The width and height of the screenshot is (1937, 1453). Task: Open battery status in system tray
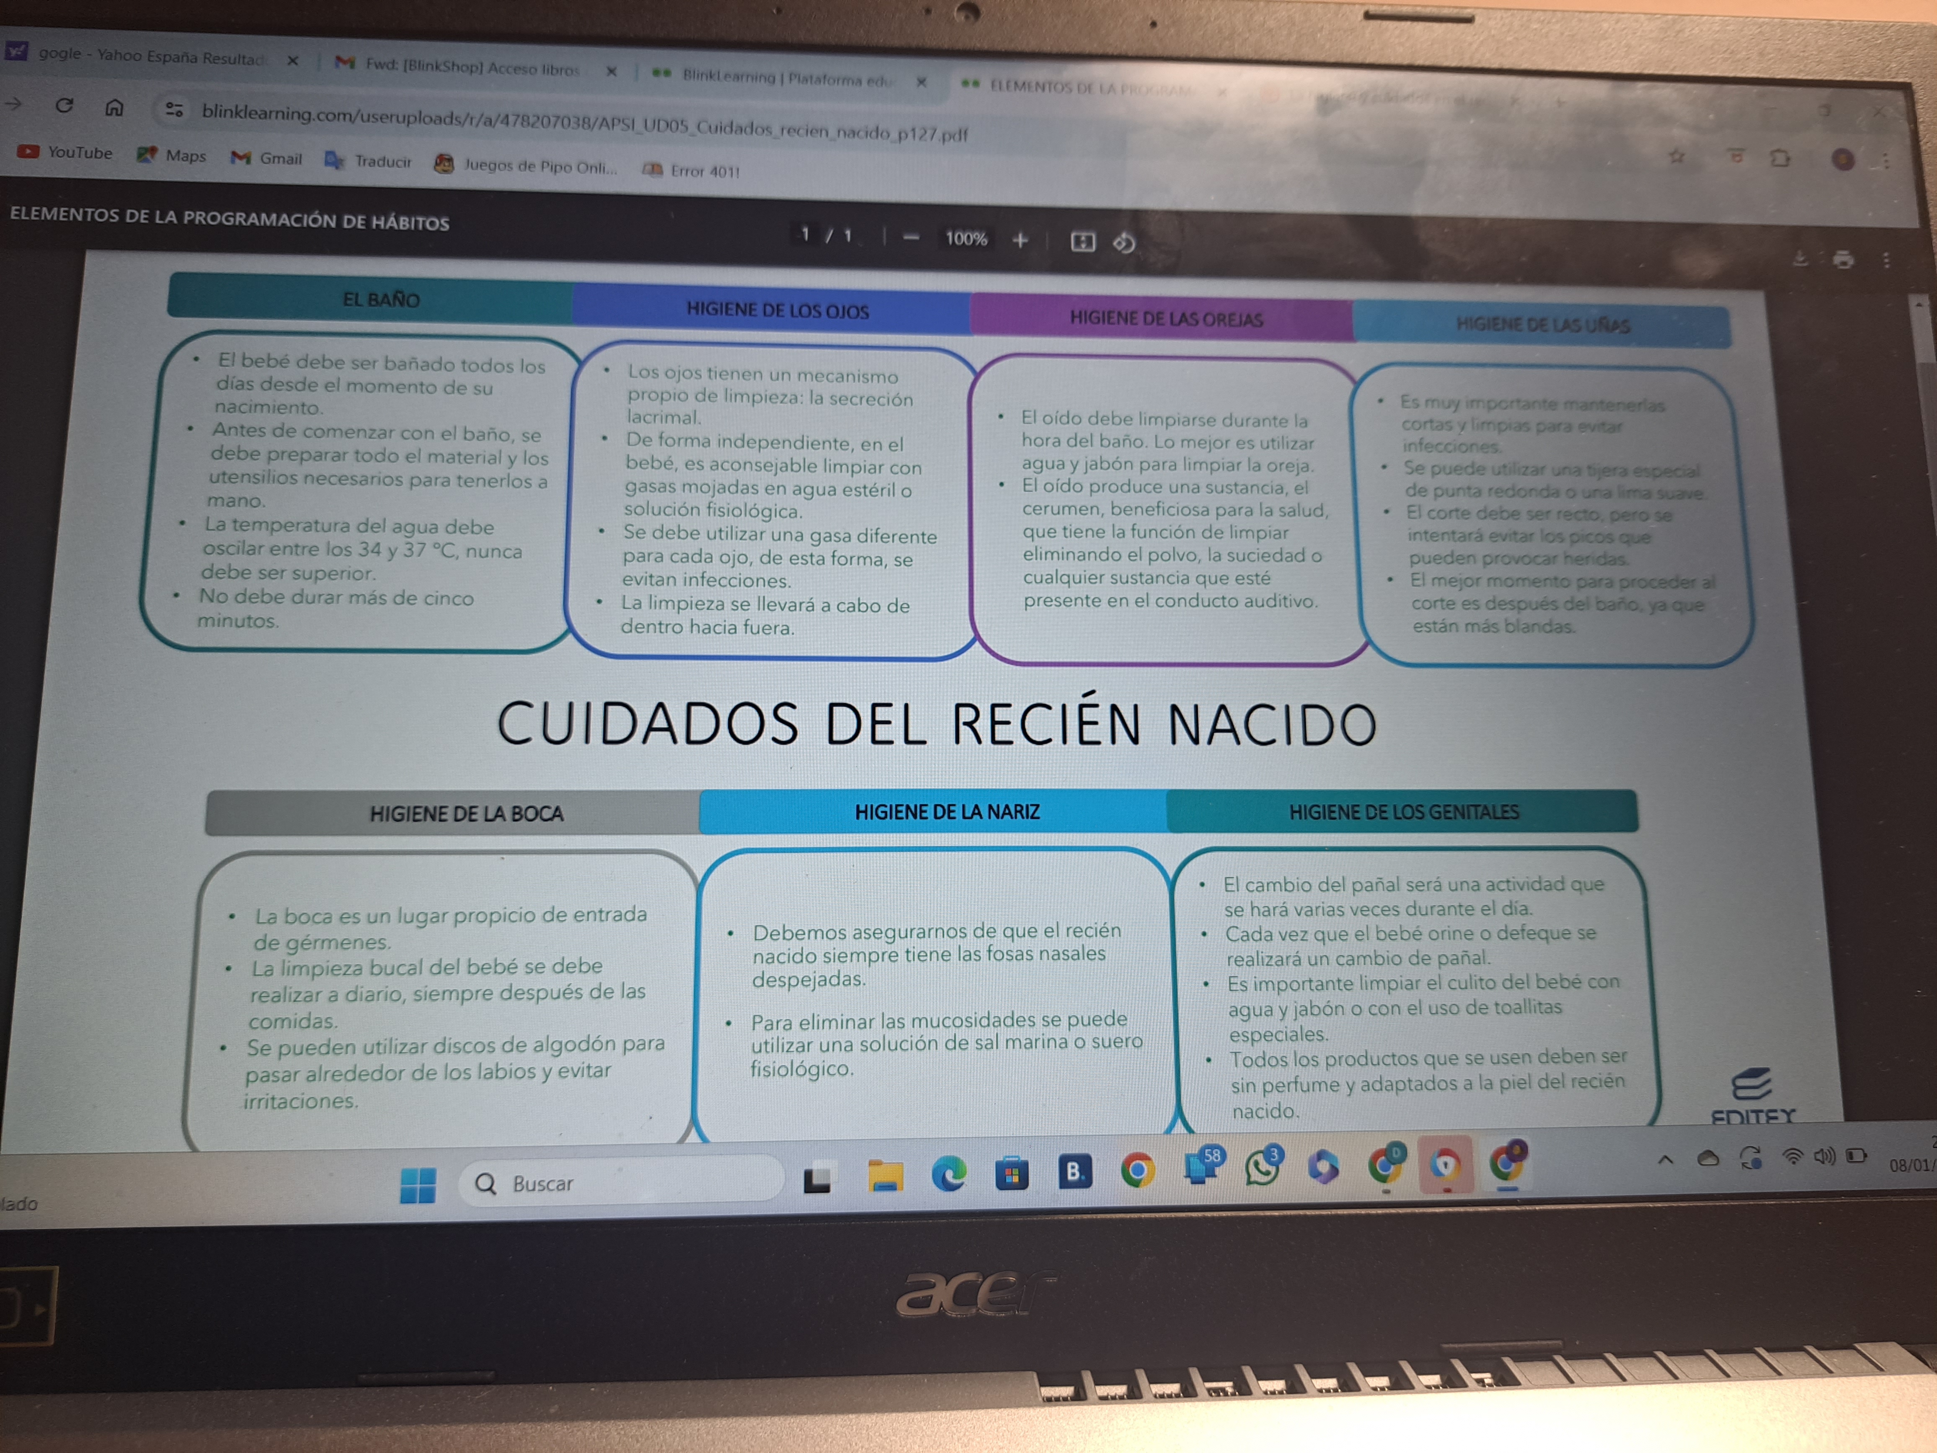tap(1857, 1156)
